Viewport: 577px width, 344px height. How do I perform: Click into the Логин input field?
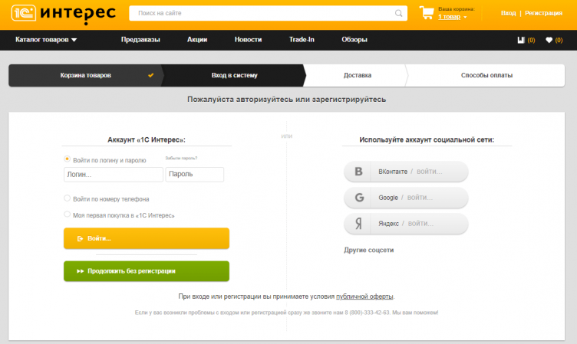tap(113, 175)
